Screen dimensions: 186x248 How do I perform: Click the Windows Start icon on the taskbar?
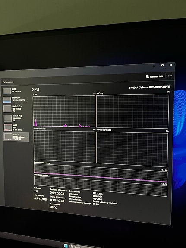click(x=66, y=245)
